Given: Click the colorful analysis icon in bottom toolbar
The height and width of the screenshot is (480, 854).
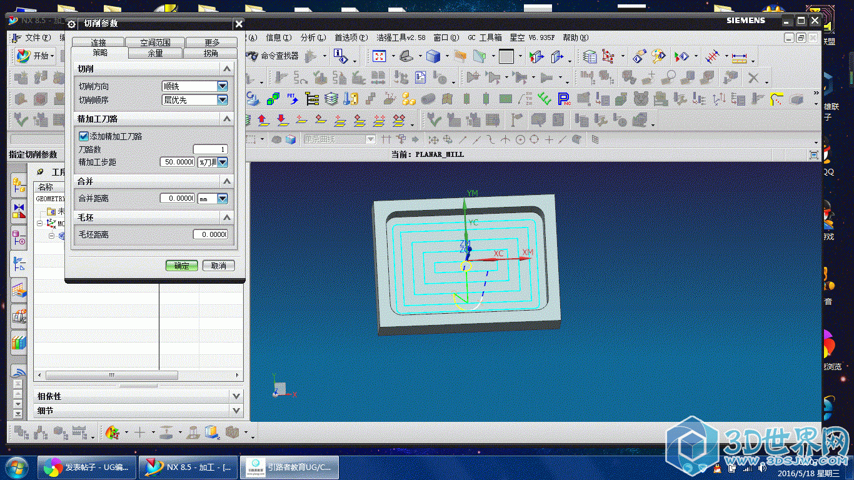Looking at the screenshot, I should coord(113,432).
